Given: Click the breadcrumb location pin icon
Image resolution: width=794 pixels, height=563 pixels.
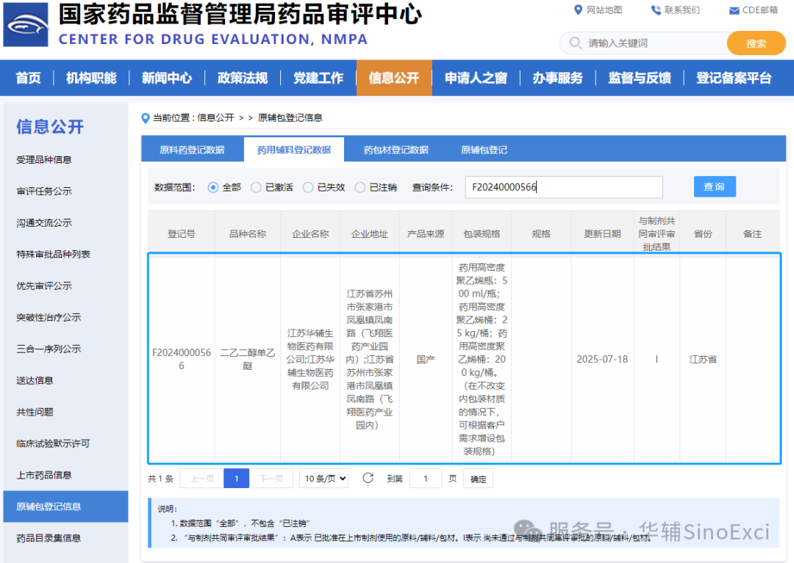Looking at the screenshot, I should point(146,118).
